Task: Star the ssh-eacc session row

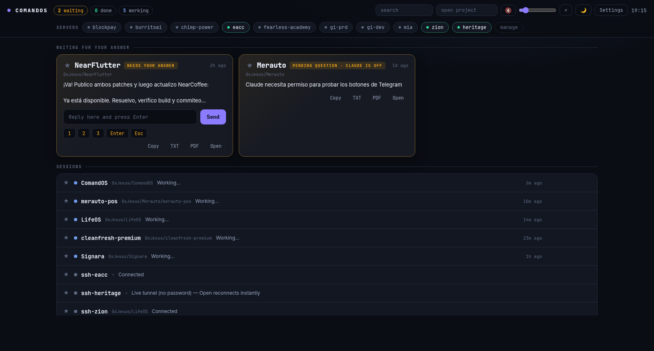Action: (66, 274)
